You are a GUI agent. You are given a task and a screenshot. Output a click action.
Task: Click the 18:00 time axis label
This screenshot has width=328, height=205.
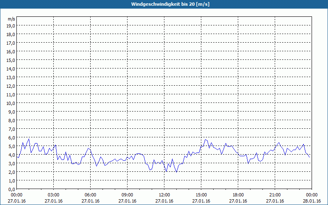pyautogui.click(x=238, y=195)
